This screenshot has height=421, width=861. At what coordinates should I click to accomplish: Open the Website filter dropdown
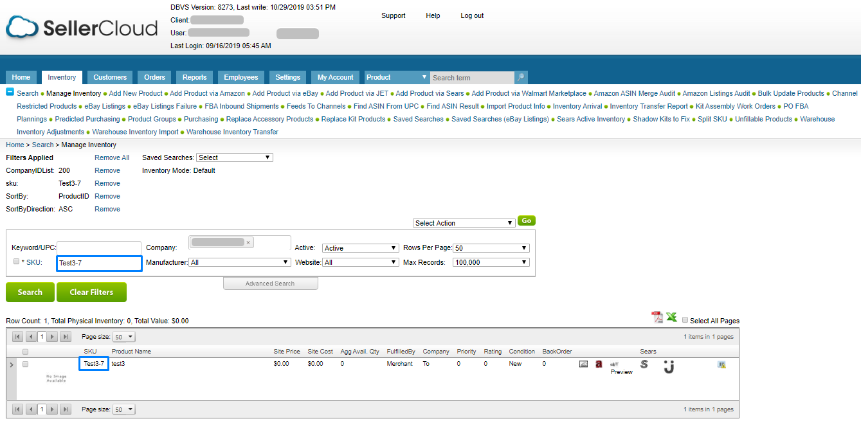(x=361, y=262)
